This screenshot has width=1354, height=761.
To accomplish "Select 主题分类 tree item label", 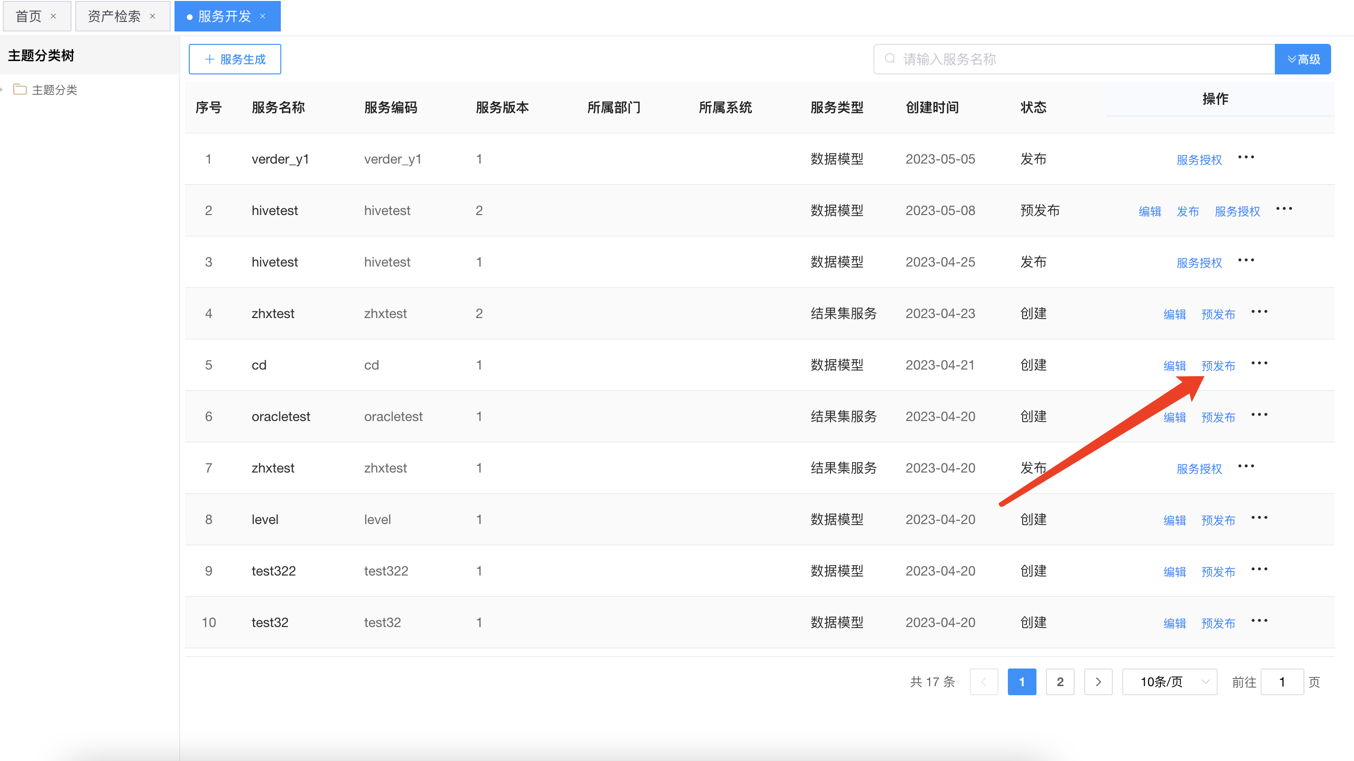I will pos(55,90).
